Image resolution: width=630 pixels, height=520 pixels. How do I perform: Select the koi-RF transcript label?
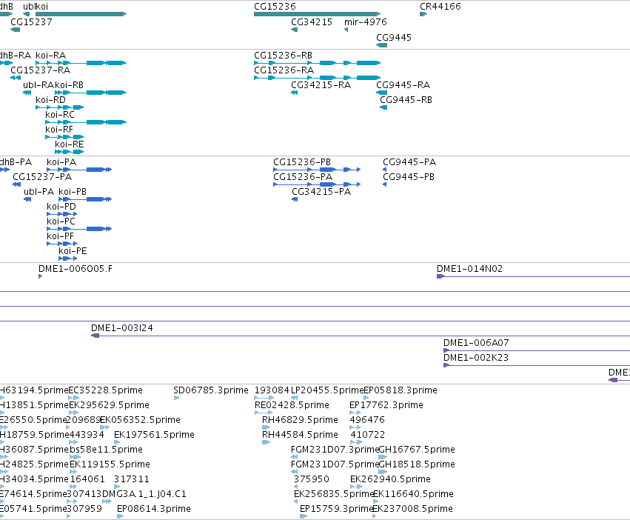click(59, 130)
